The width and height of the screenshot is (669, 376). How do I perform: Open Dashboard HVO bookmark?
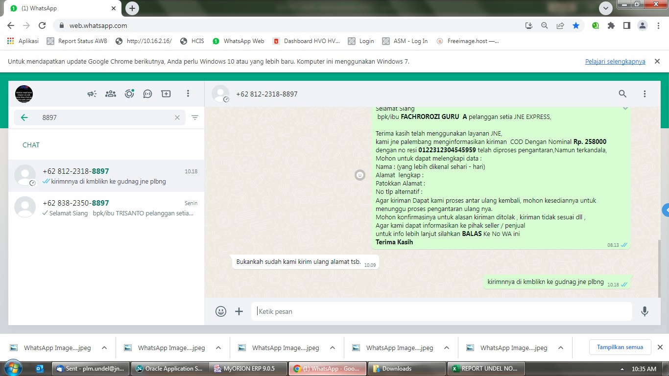click(306, 41)
